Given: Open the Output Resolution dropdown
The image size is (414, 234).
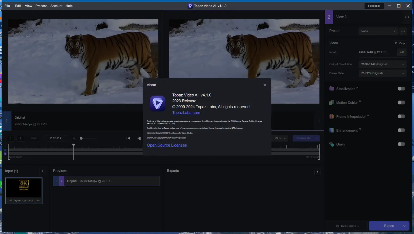Looking at the screenshot, I should [x=382, y=64].
